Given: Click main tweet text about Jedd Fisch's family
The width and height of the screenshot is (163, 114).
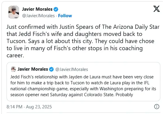Looking at the screenshot, I should 83,41.
